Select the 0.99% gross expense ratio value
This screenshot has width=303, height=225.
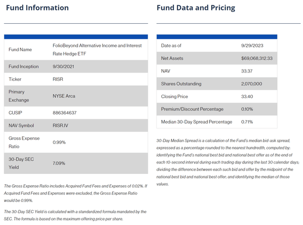[x=59, y=142]
